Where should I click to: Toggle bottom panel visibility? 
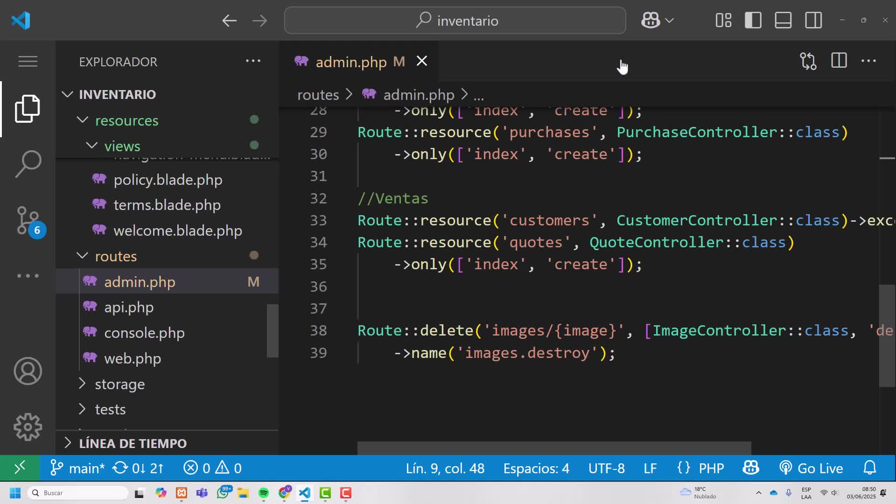coord(783,21)
